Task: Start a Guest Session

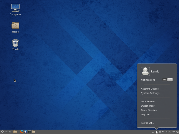Action: [149, 110]
